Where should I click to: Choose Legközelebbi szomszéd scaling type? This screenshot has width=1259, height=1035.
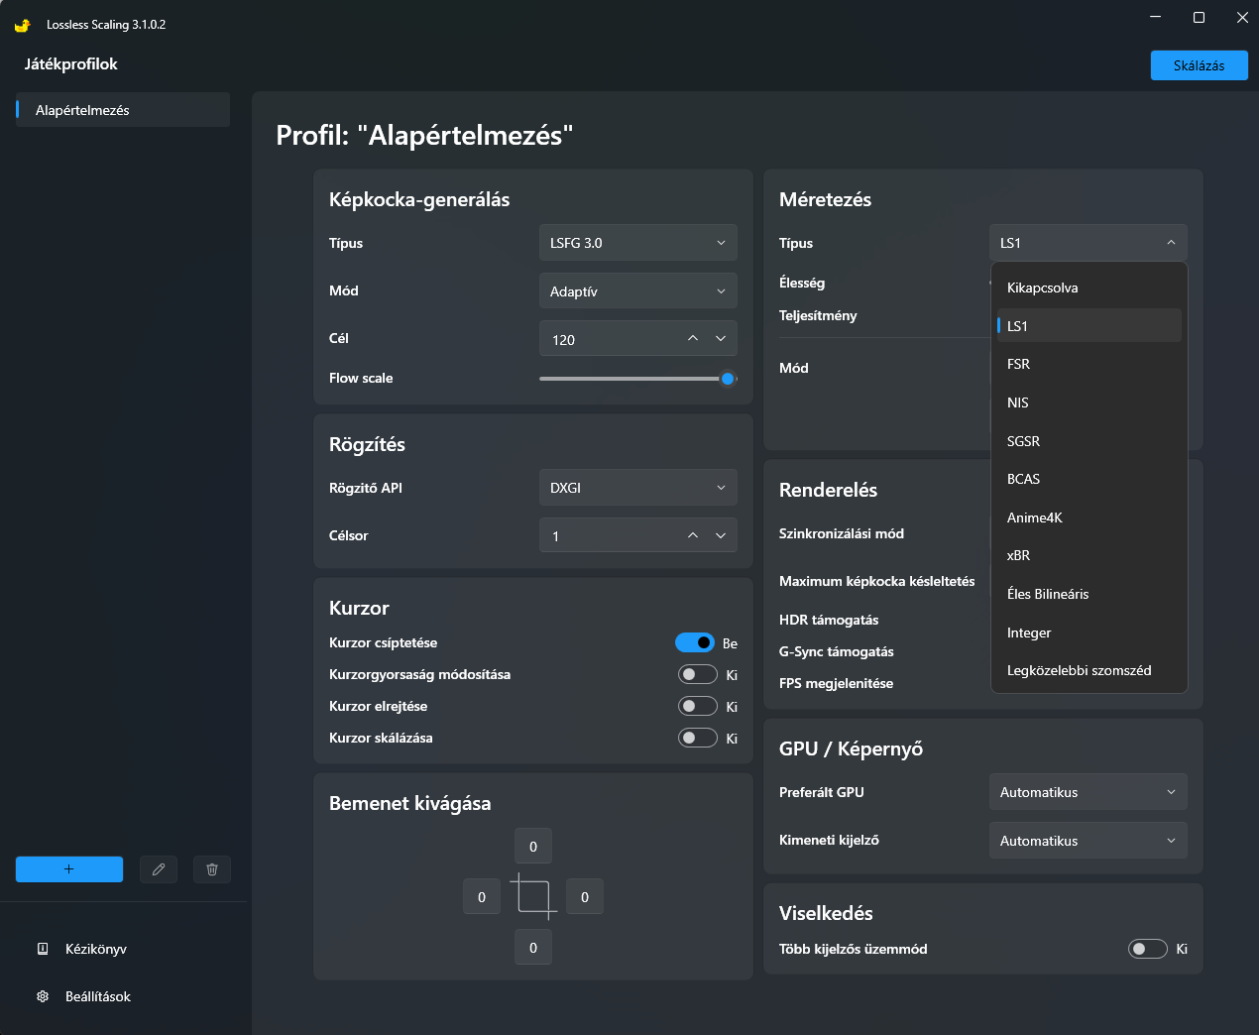(1089, 670)
